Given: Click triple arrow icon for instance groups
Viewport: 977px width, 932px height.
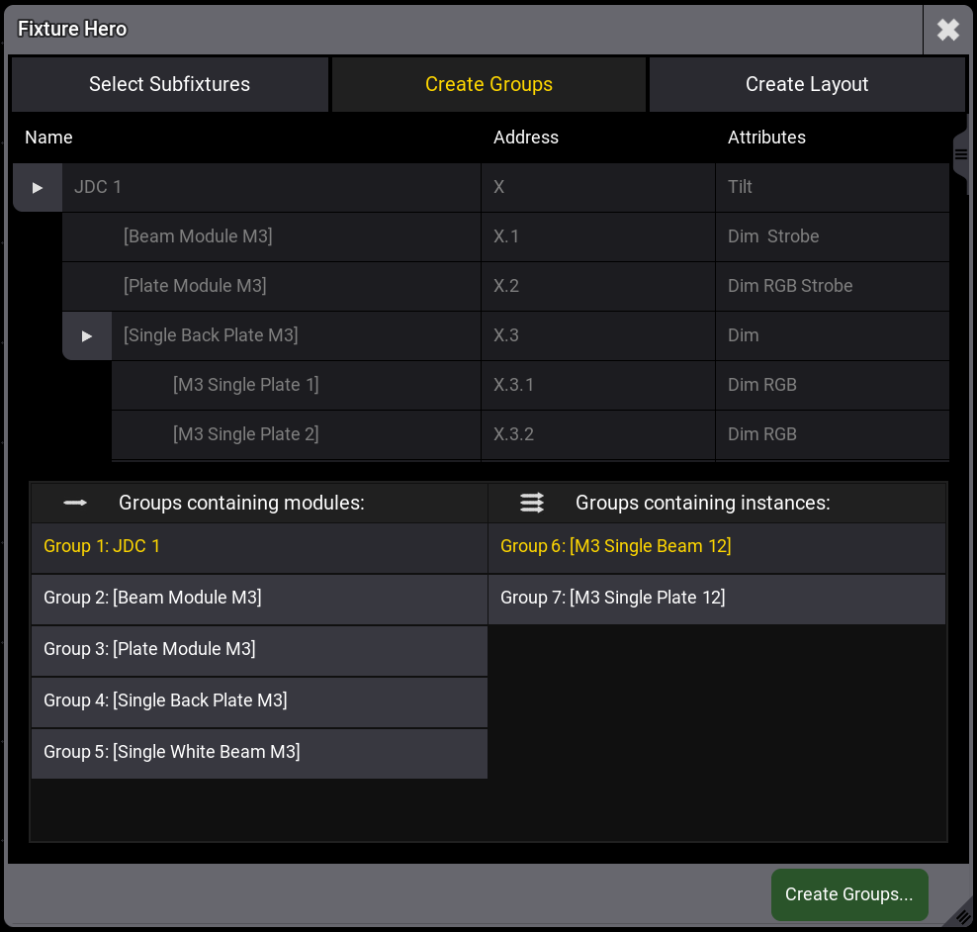Looking at the screenshot, I should coord(532,503).
